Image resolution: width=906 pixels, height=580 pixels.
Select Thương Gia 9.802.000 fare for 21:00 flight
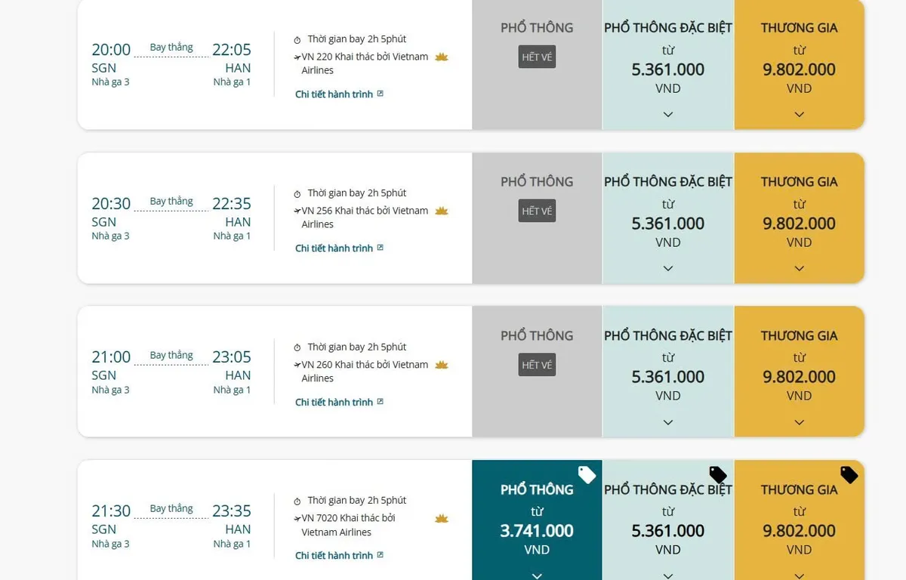[x=800, y=377]
